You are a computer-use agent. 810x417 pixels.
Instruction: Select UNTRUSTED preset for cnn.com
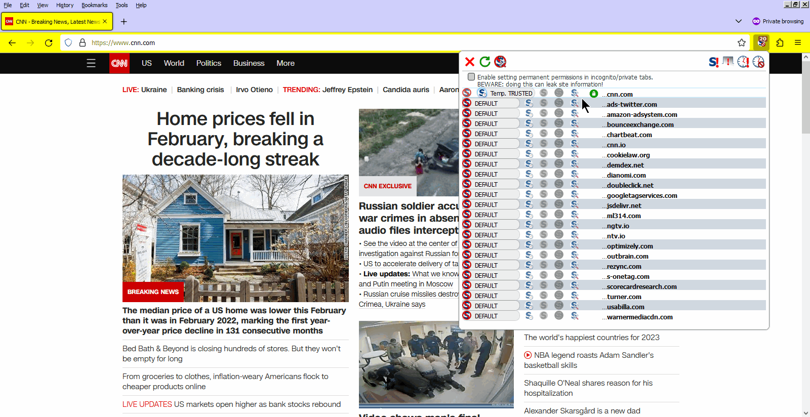click(559, 93)
